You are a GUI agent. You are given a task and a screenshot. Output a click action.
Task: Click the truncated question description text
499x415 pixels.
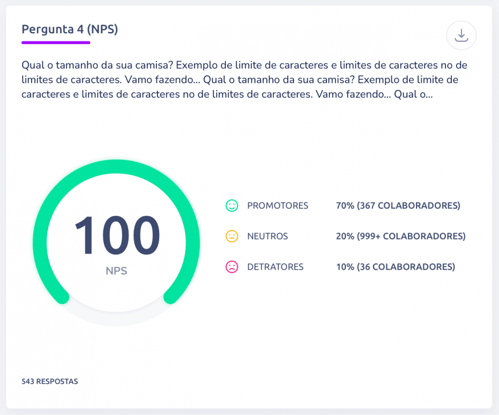244,80
